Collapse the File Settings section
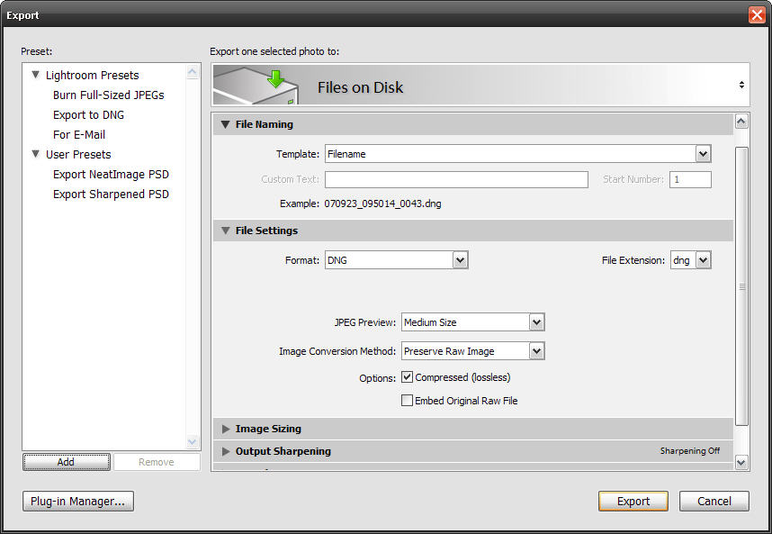 (x=226, y=231)
